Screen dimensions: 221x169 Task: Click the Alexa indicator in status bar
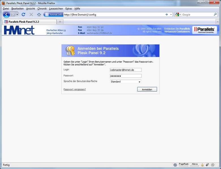point(194,165)
